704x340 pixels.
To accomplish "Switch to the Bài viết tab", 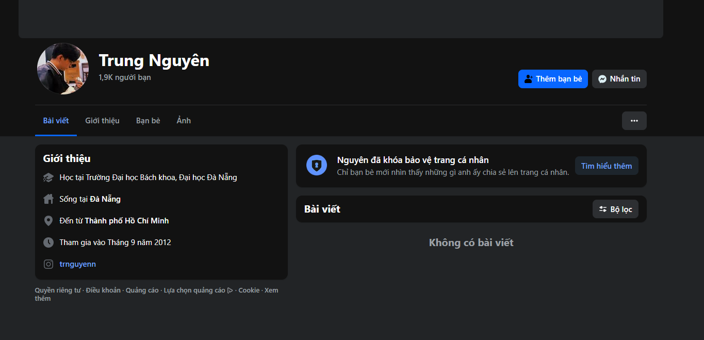I will click(x=56, y=121).
